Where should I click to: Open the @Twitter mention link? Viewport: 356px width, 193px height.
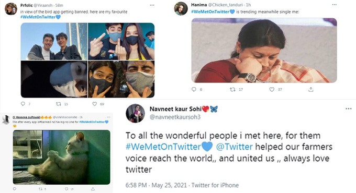(x=235, y=147)
